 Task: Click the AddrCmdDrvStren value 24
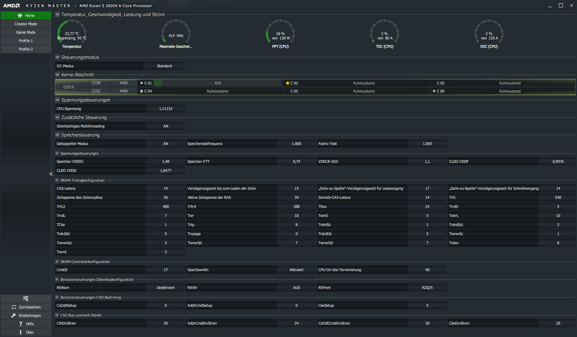click(297, 323)
